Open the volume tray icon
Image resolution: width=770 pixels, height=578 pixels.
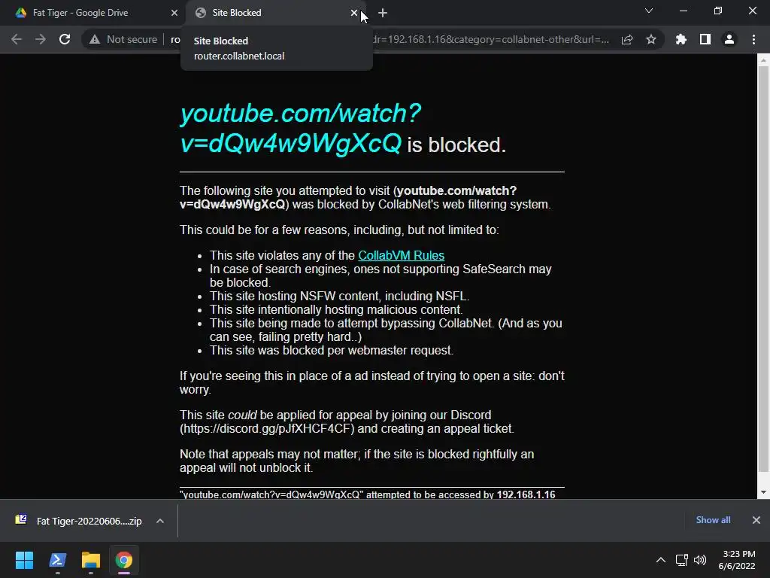click(x=700, y=560)
